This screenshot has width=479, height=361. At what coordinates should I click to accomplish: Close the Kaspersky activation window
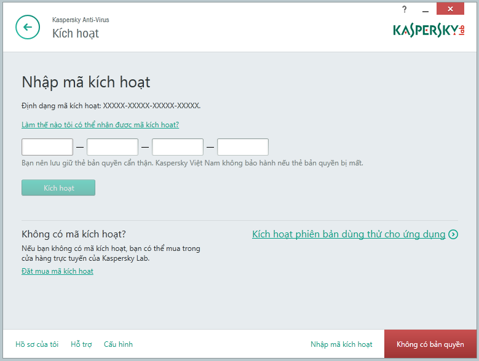tap(450, 9)
